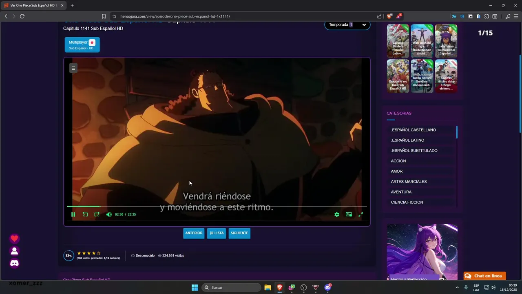
Task: Rate with the first star
Action: point(79,253)
